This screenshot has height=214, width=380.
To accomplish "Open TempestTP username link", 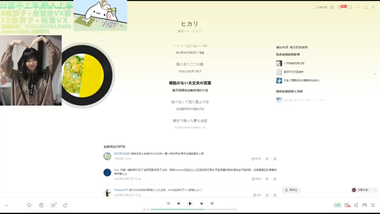I will pos(121,190).
